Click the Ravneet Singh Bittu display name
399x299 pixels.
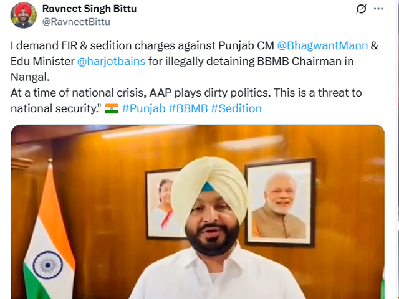(x=89, y=8)
